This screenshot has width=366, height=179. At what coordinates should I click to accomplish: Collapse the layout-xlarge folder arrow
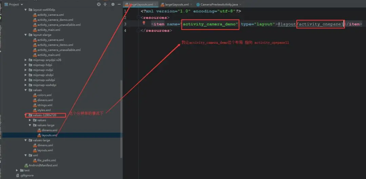26,35
